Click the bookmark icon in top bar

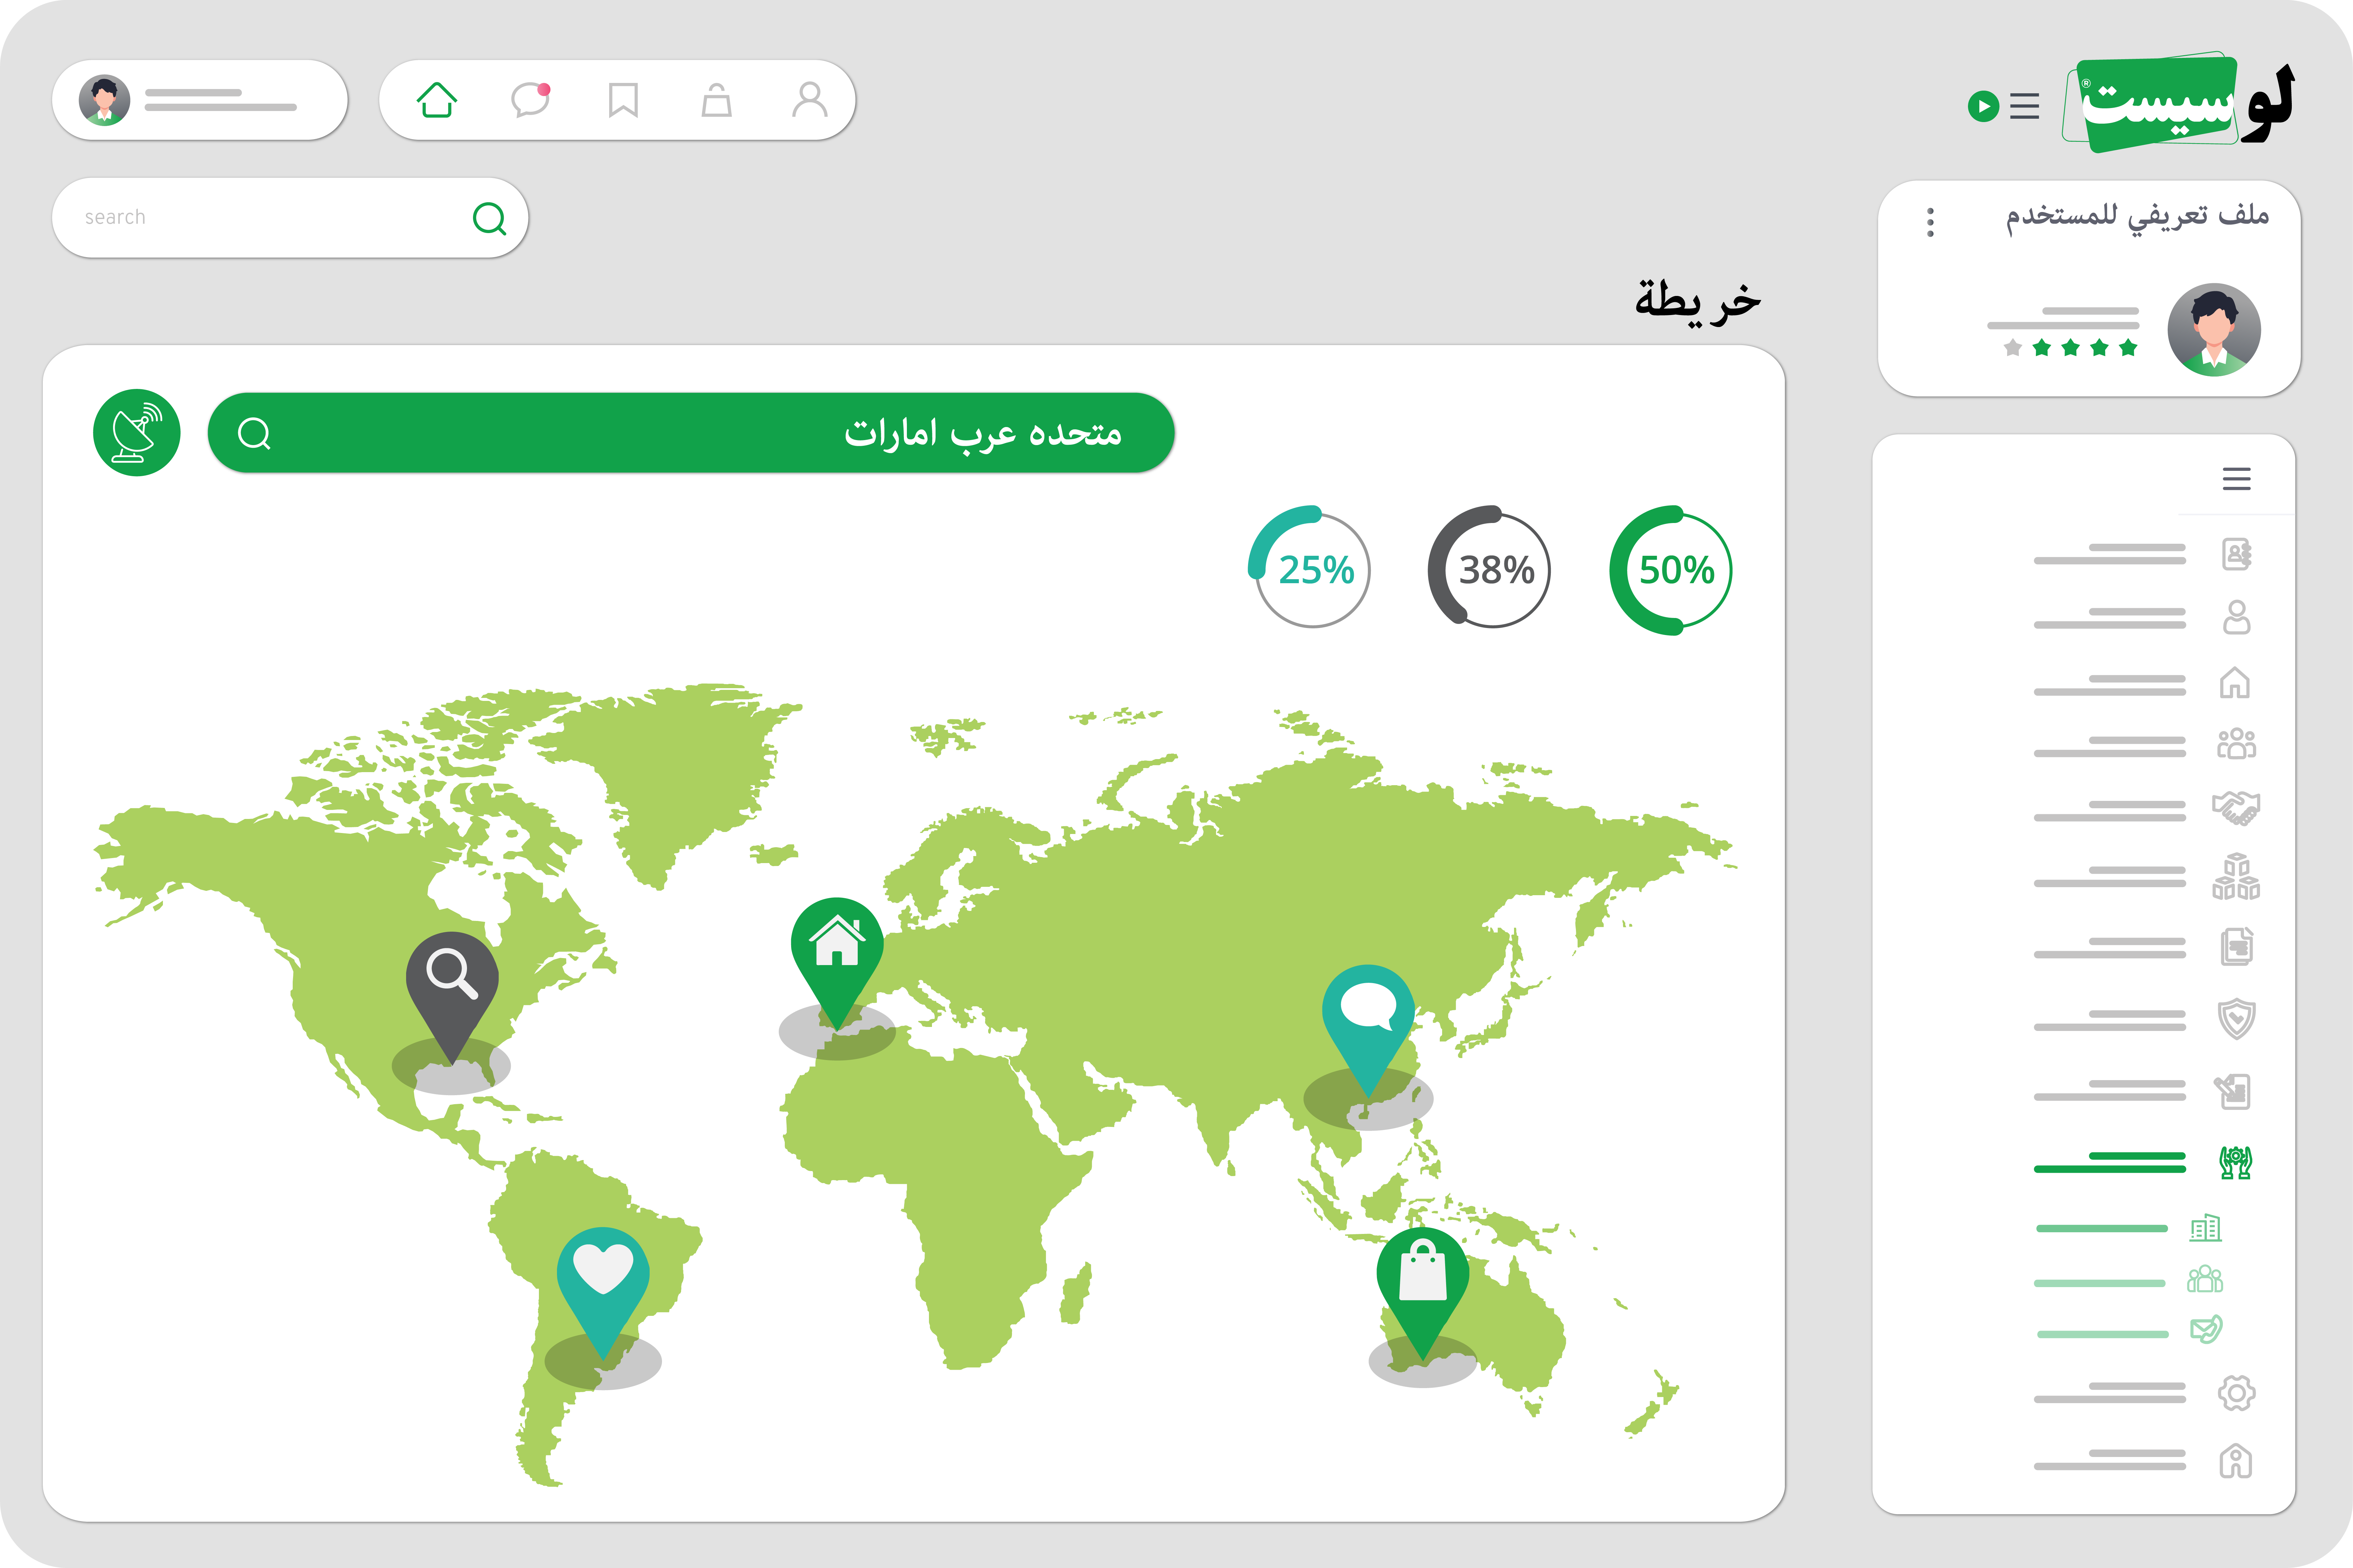[623, 100]
